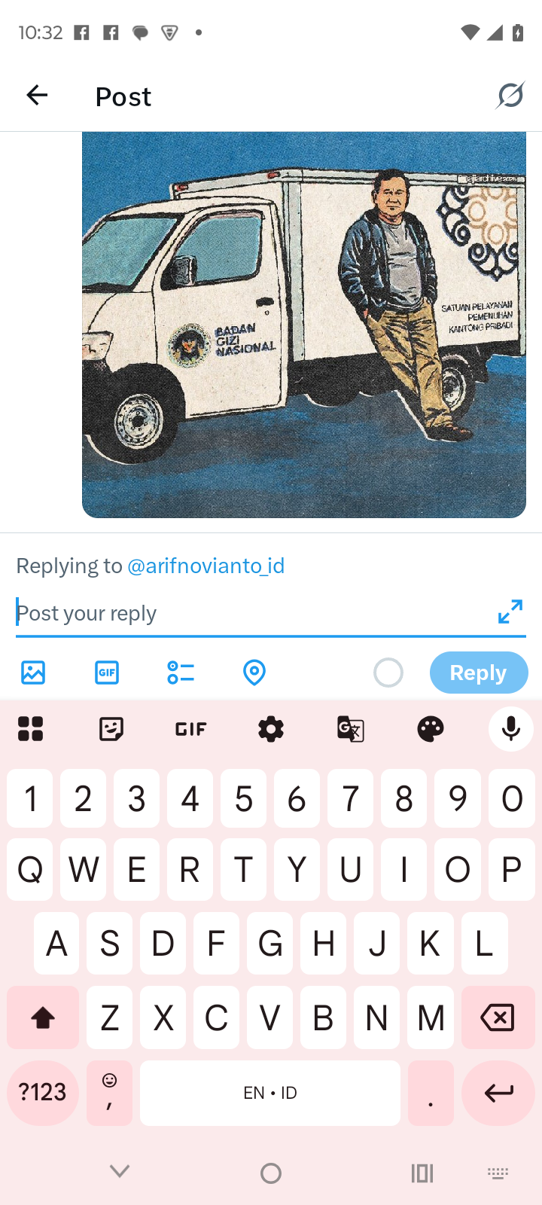Expand reply composer to full screen
Viewport: 542px width, 1205px height.
click(x=510, y=612)
